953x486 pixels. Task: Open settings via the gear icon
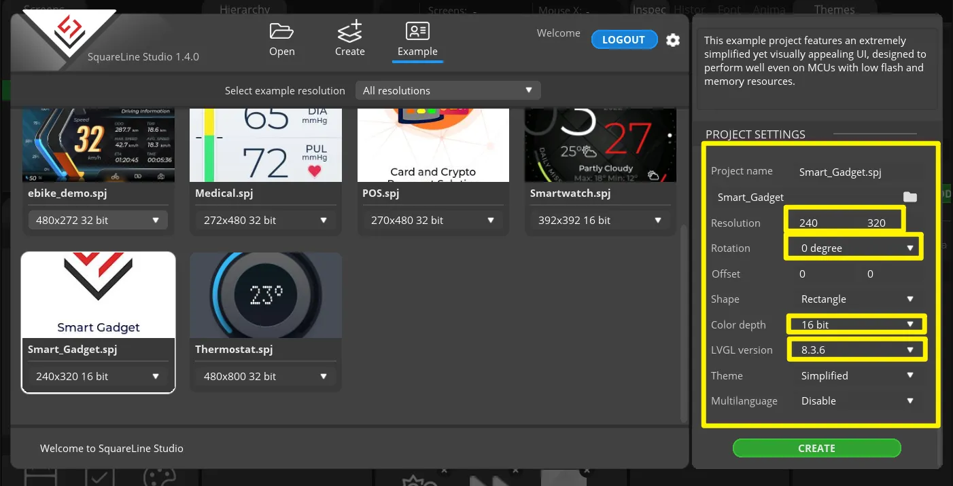(673, 40)
